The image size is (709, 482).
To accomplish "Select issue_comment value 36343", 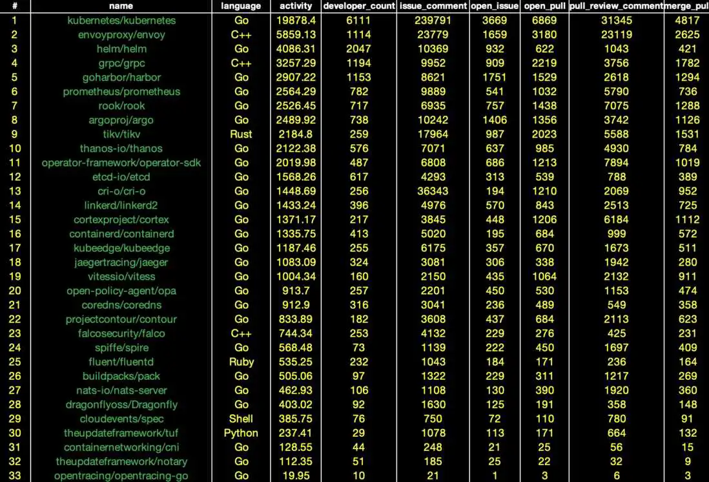I will tap(433, 191).
